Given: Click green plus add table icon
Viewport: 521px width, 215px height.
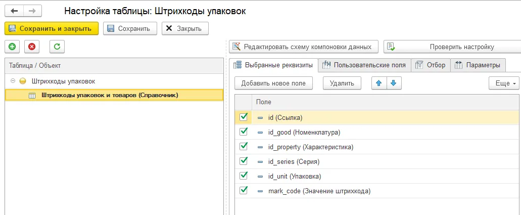Looking at the screenshot, I should tap(12, 47).
